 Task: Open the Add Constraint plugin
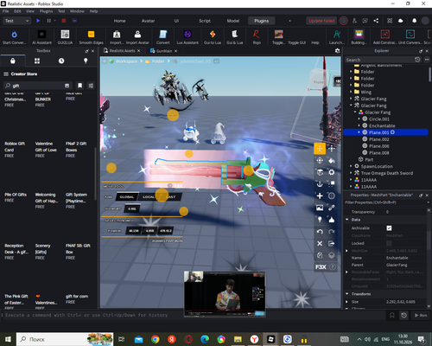(384, 37)
